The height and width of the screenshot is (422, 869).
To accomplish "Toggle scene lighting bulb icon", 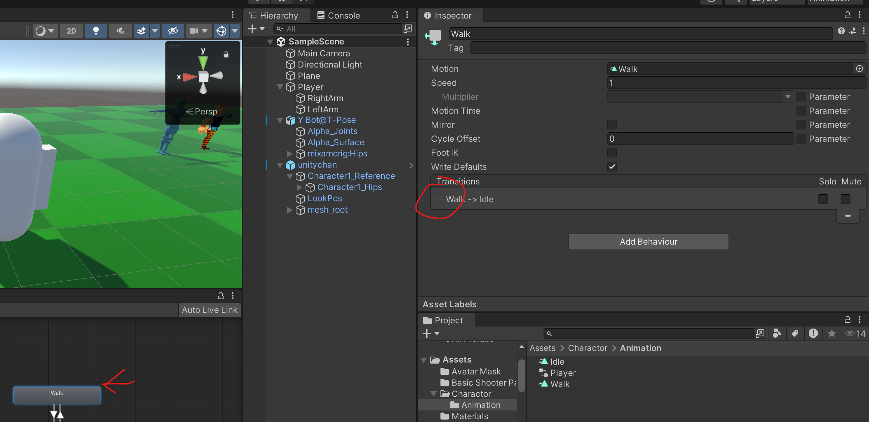I will (96, 31).
